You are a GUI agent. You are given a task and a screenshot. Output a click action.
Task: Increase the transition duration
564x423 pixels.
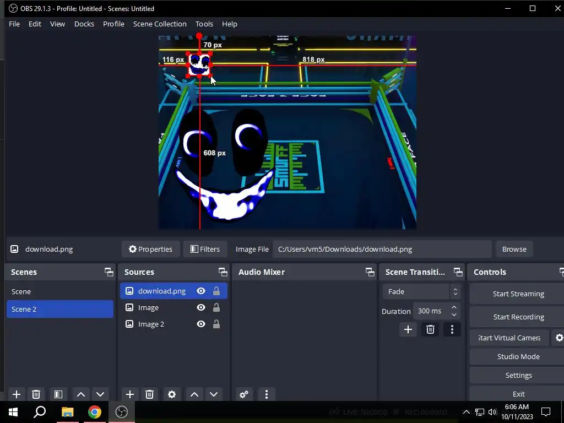(454, 307)
